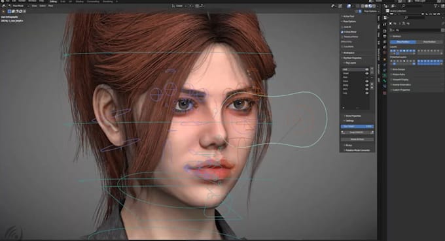445x241 pixels.
Task: Open the Render properties tab icon
Action: pos(385,31)
